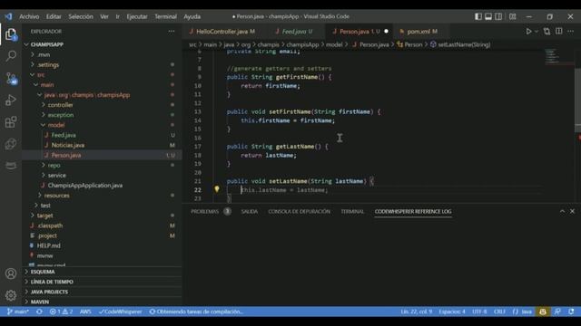Click the UTF-8 encoding indicator
The height and width of the screenshot is (326, 581).
pos(479,312)
